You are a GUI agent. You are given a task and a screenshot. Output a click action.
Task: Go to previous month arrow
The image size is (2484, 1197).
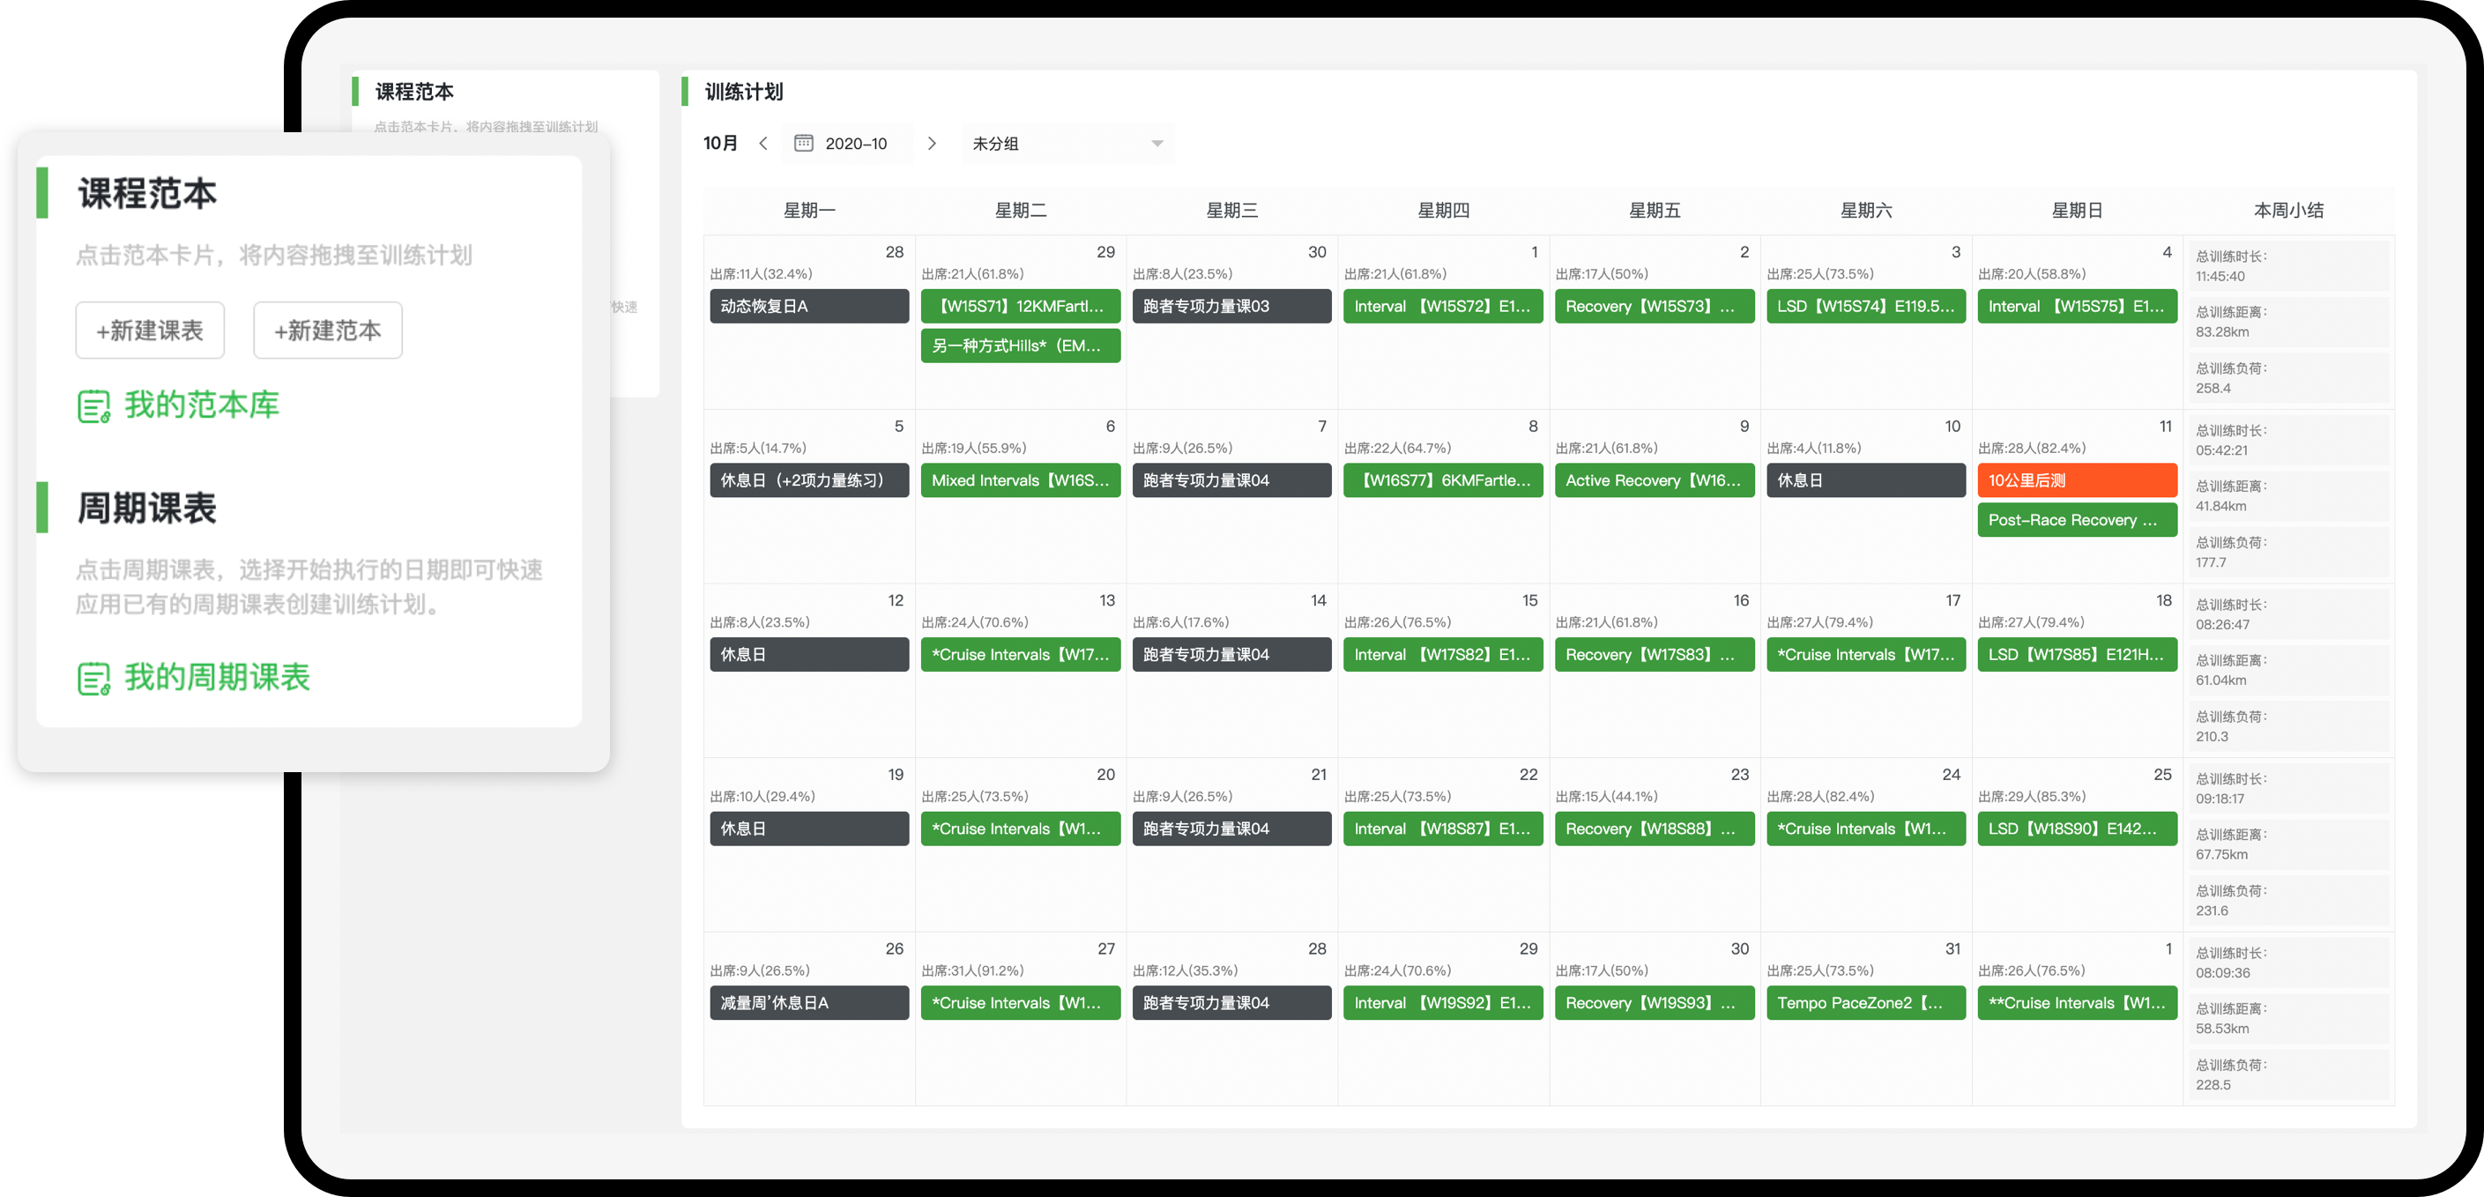763,144
